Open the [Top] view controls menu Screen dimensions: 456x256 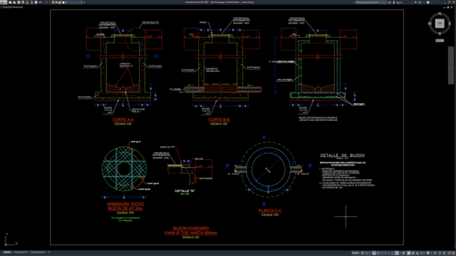click(6, 7)
